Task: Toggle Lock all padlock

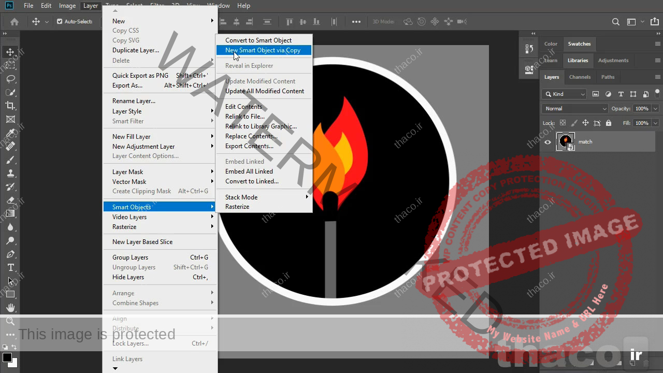Action: (609, 123)
